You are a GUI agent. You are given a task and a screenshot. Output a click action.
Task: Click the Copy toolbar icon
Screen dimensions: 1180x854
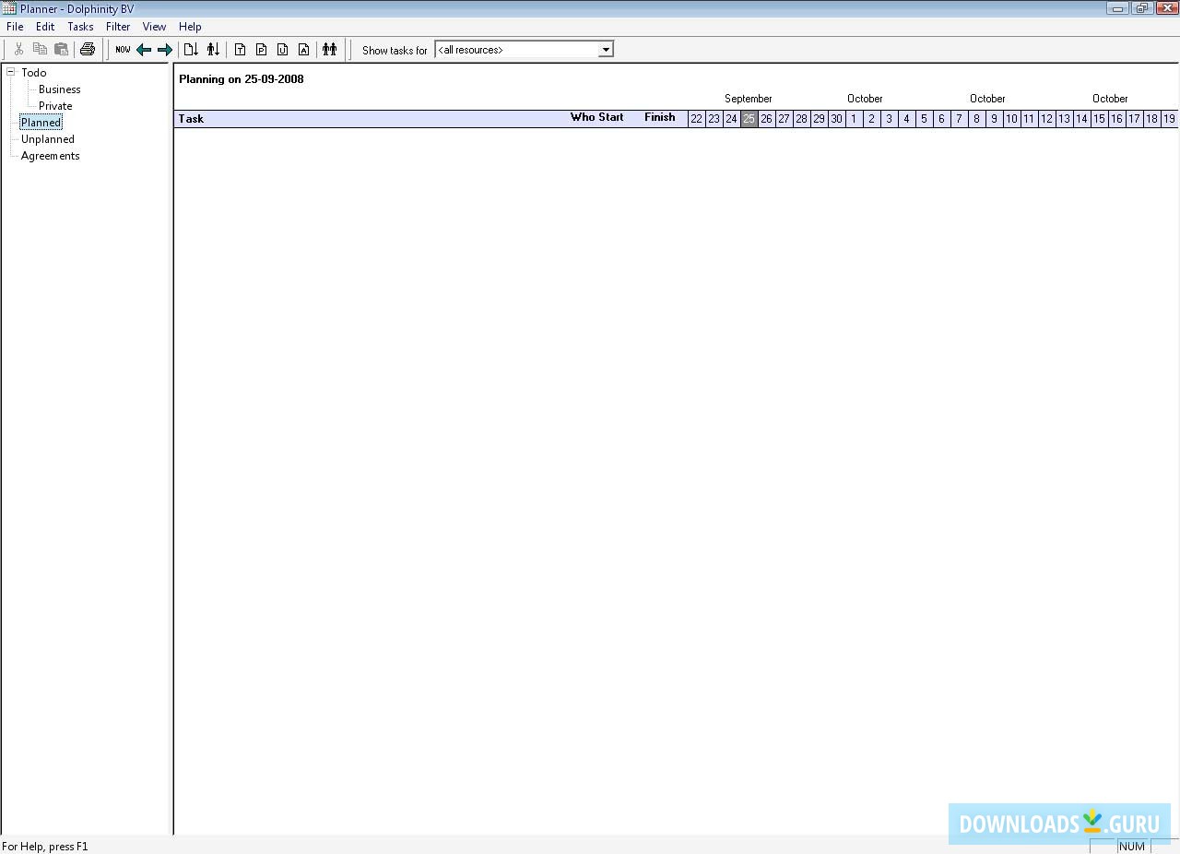[40, 50]
